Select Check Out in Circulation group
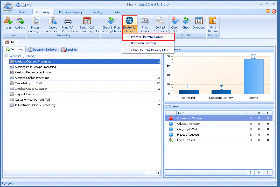The width and height of the screenshot is (280, 187). point(175,24)
